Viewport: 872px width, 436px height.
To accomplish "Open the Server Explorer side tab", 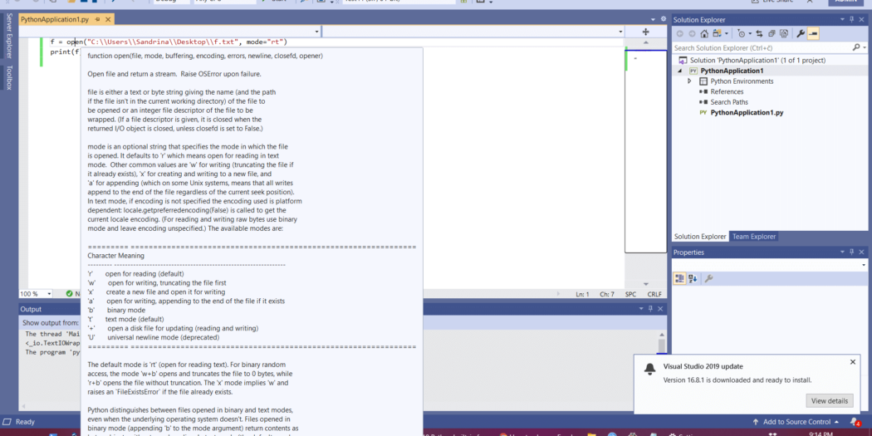I will click(8, 37).
